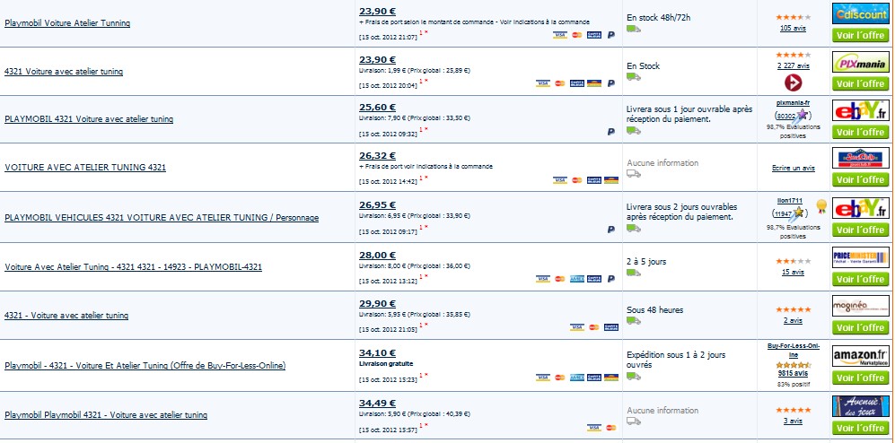Click the 23,90 € price in the Cdiscount row
895x443 pixels.
(x=377, y=11)
